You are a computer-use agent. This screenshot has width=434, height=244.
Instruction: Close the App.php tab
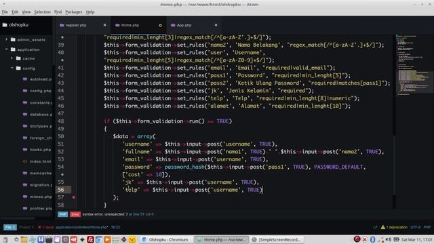coord(216,25)
